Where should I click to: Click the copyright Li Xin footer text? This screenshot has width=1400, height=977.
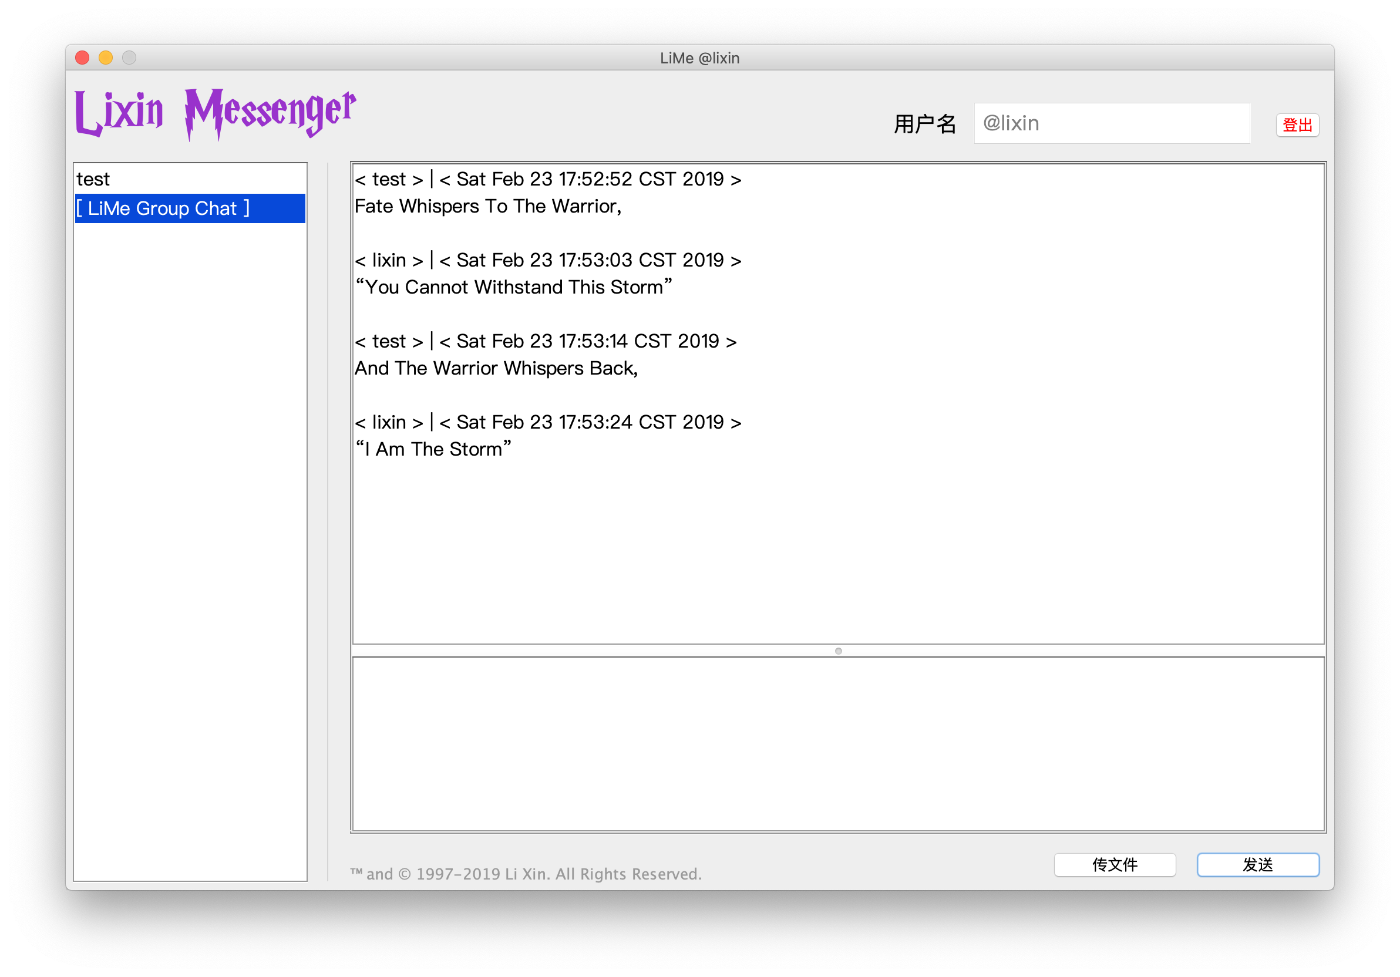pyautogui.click(x=526, y=874)
